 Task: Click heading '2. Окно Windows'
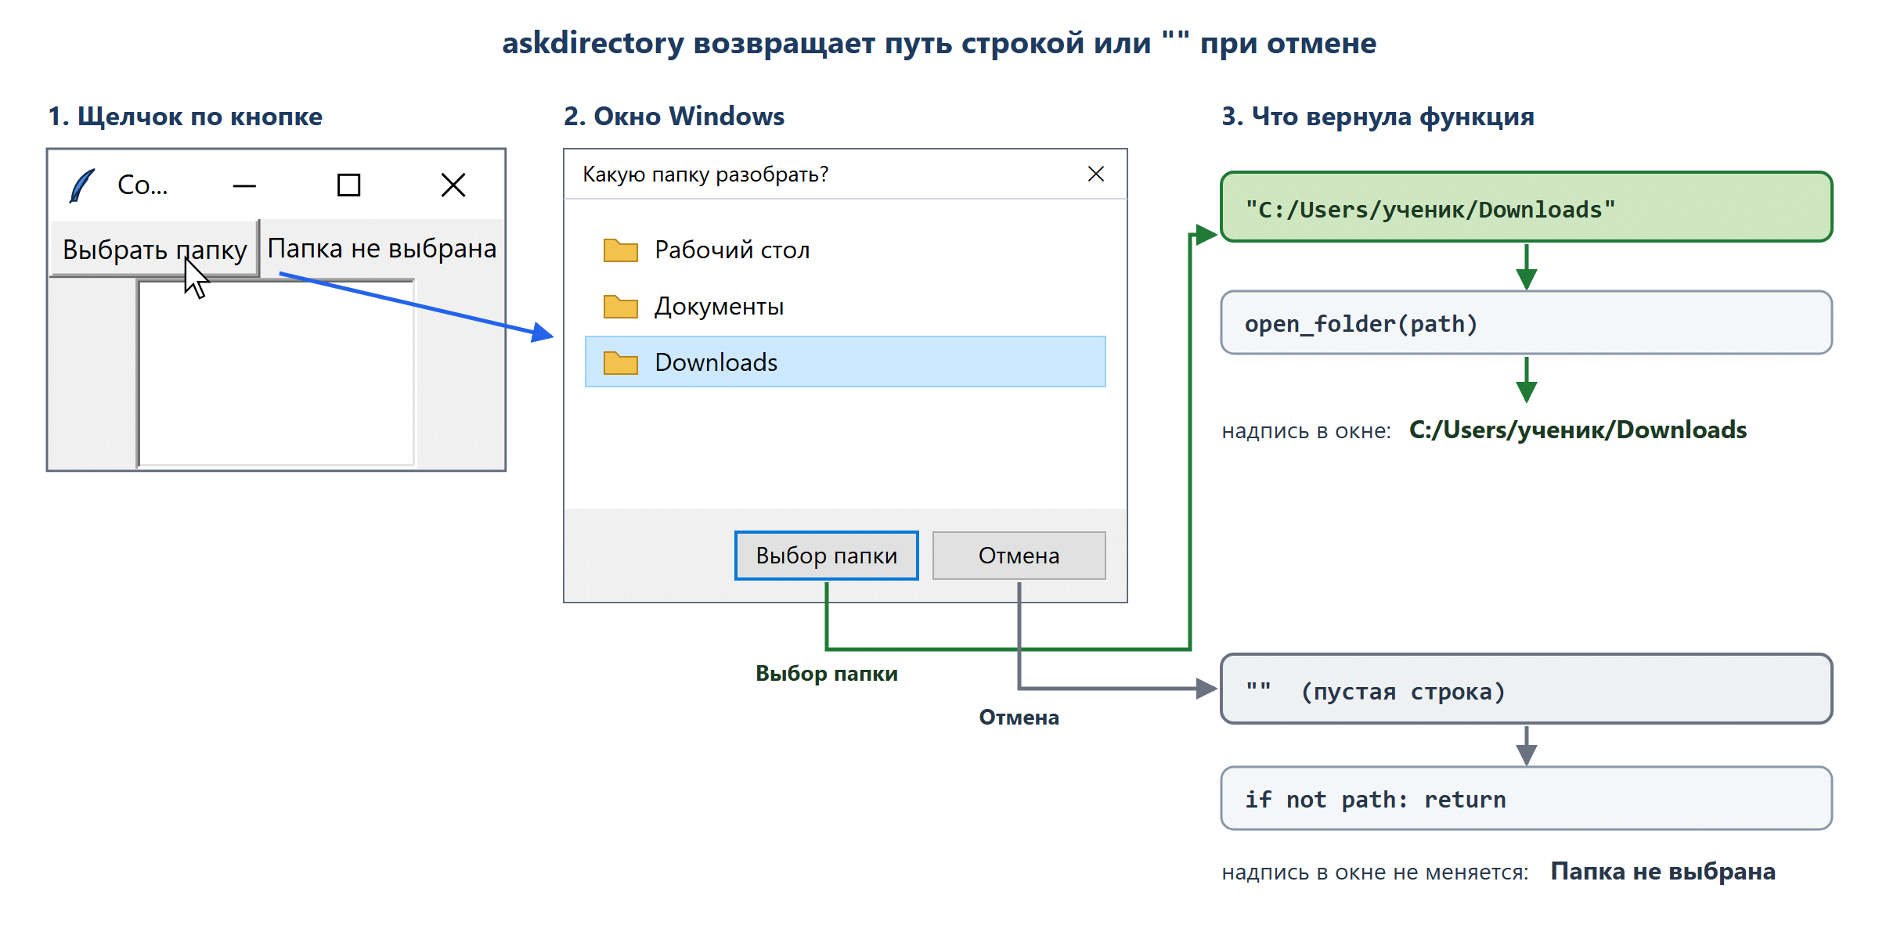pyautogui.click(x=674, y=116)
